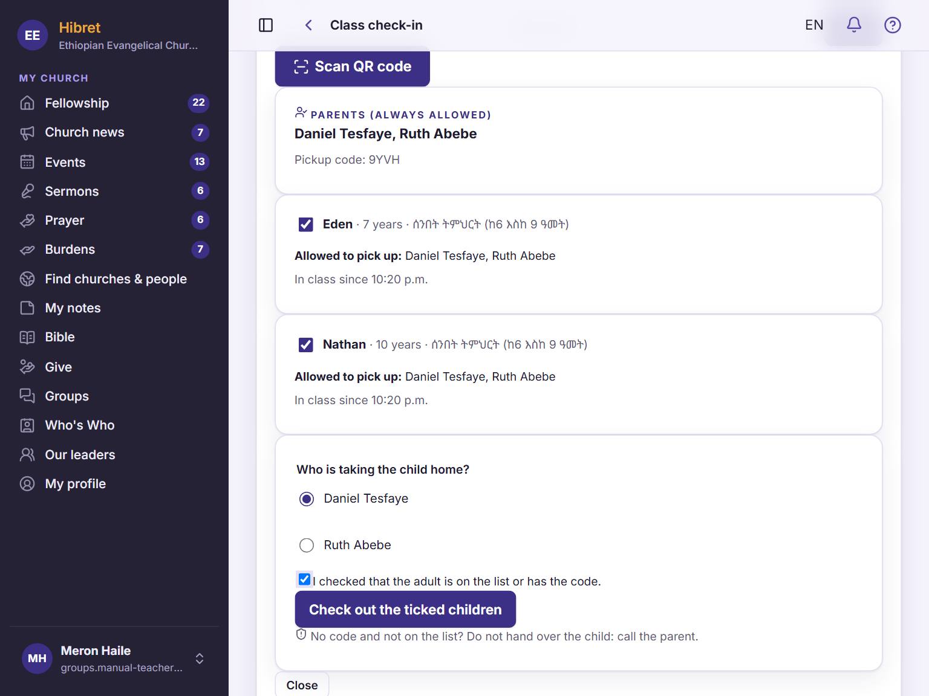
Task: Toggle the sidebar panel icon
Action: [x=266, y=25]
